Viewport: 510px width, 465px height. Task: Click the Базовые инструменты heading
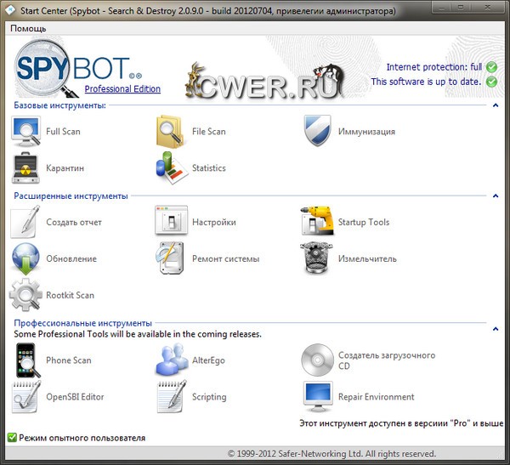click(x=59, y=105)
